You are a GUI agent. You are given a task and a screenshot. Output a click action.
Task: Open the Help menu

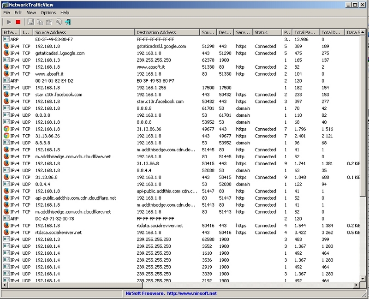coord(65,13)
